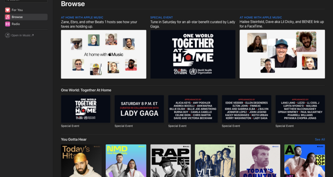Open the large One World Together At Home banner
The image size is (333, 177).
coord(193,54)
